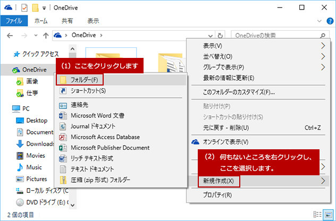The image size is (336, 221).
Task: Select プロパティ(R) in context menu
Action: pos(258,195)
